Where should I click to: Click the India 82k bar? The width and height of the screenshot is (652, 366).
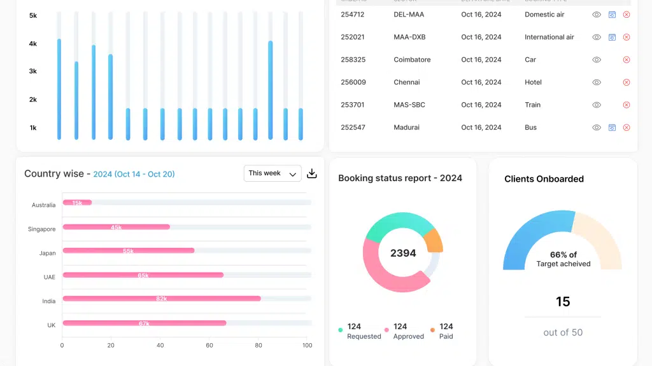162,299
